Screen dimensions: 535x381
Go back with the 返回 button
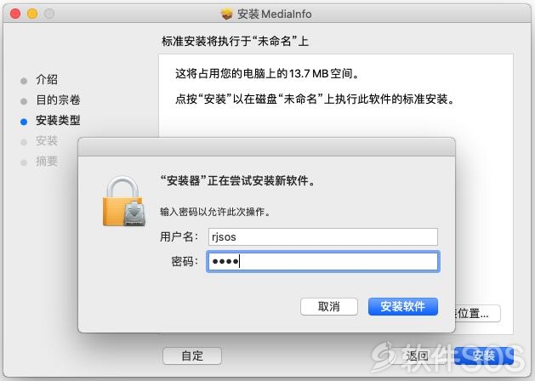click(417, 355)
